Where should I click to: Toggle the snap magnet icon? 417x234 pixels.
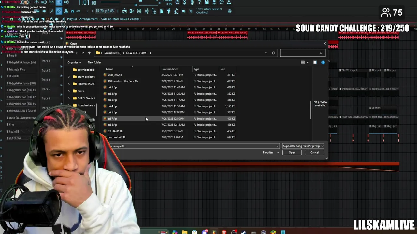pos(72,11)
